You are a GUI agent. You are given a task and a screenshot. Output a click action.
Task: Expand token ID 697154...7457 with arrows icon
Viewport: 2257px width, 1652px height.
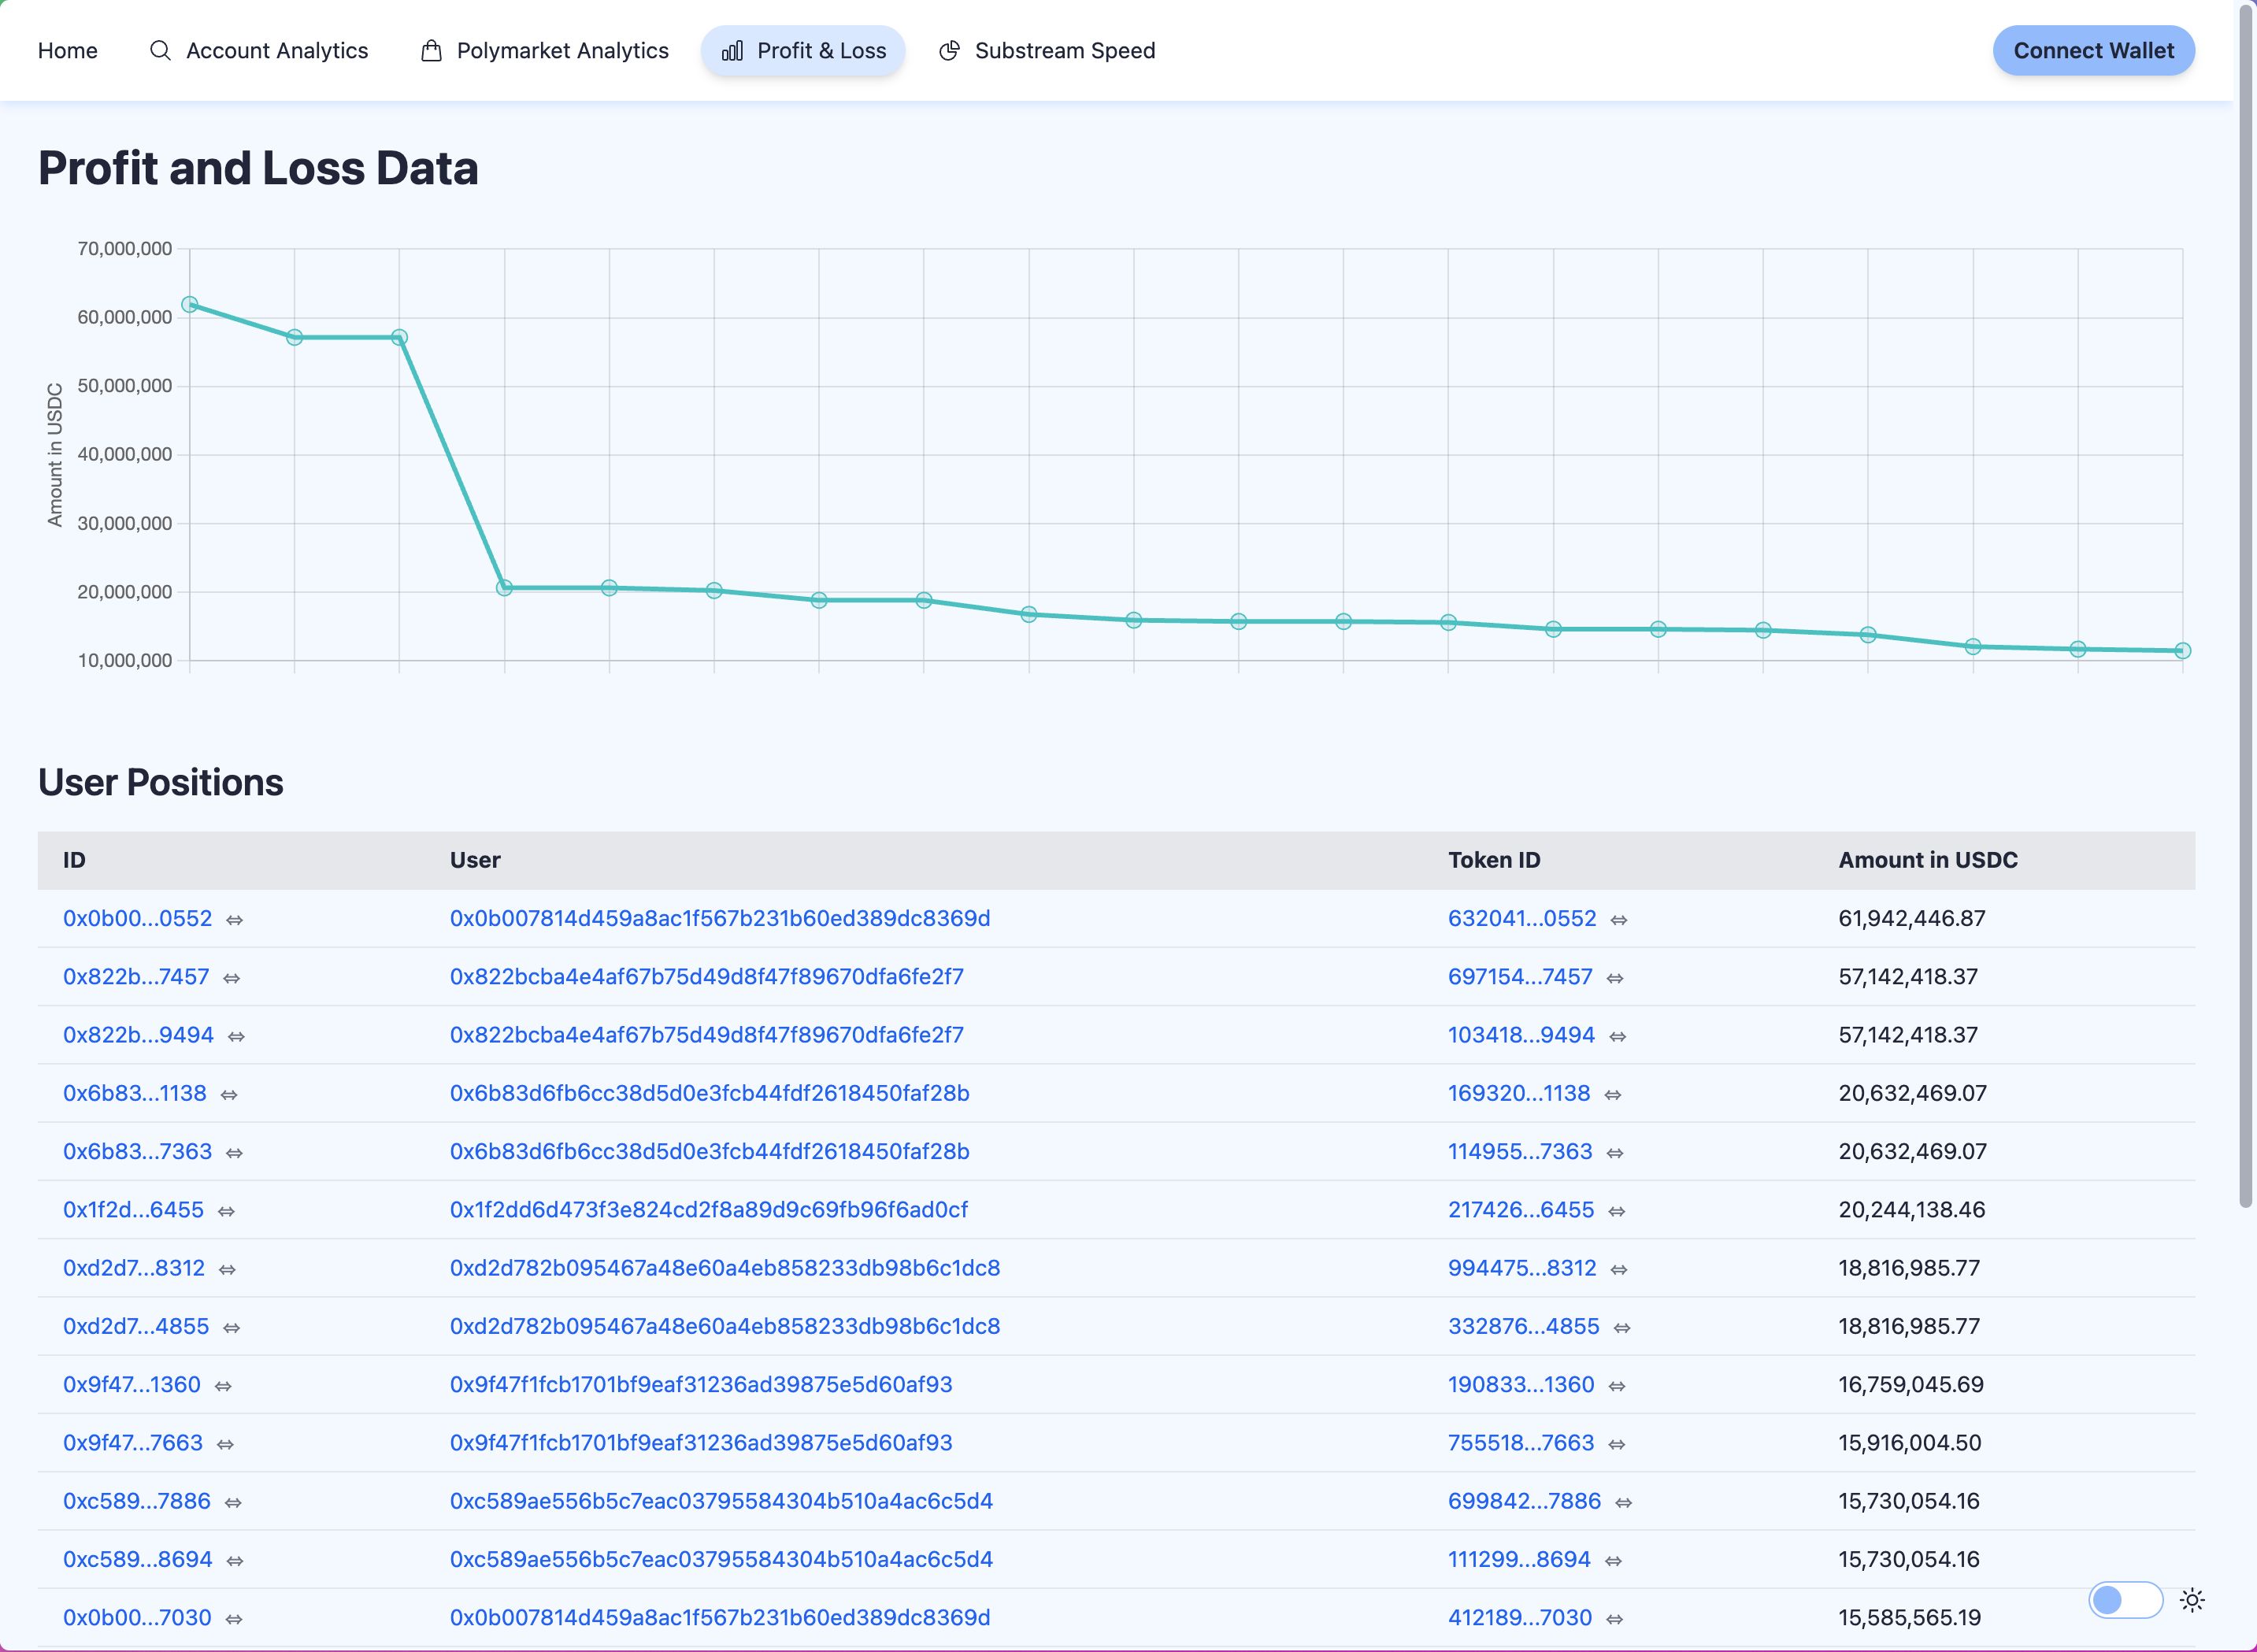pyautogui.click(x=1615, y=977)
